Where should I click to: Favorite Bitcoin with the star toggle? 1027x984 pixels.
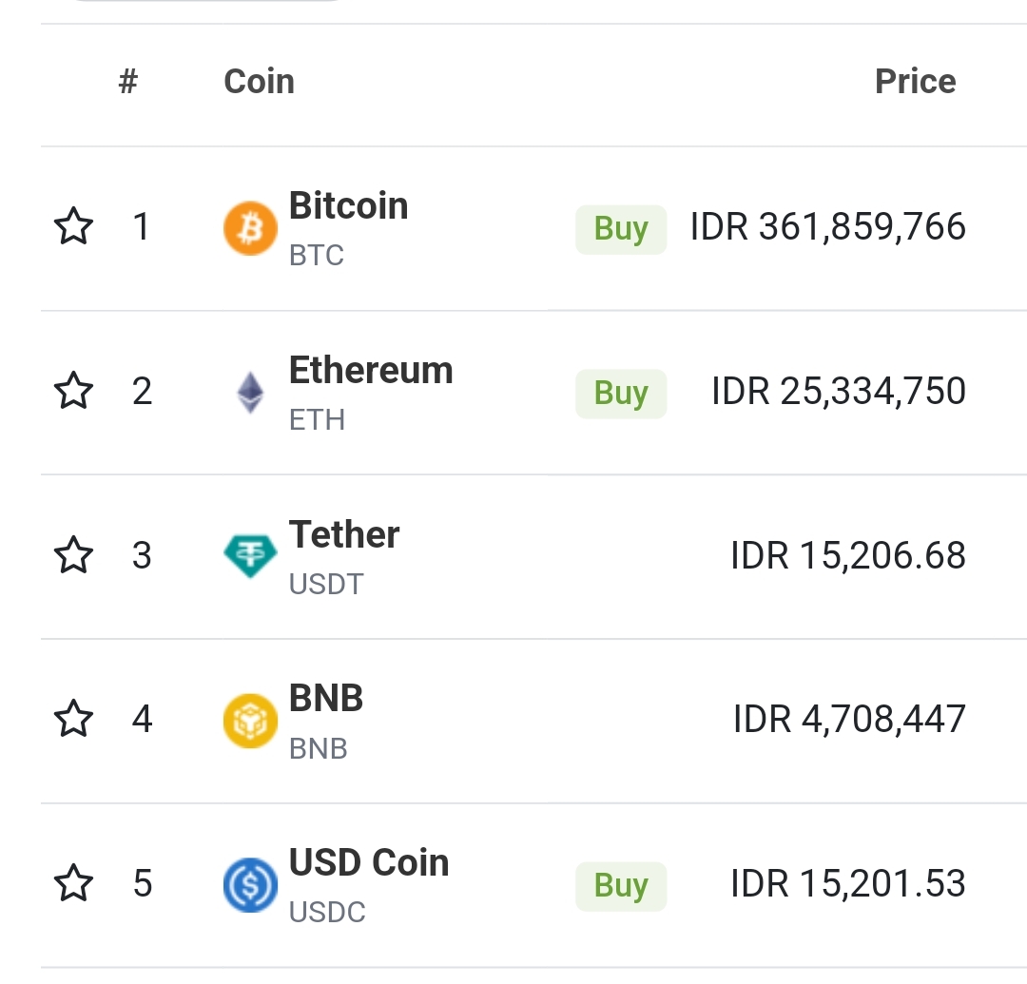[74, 227]
